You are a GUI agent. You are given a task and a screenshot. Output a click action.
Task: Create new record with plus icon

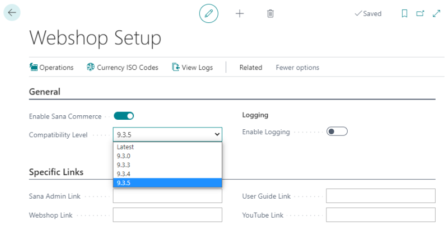coord(240,13)
